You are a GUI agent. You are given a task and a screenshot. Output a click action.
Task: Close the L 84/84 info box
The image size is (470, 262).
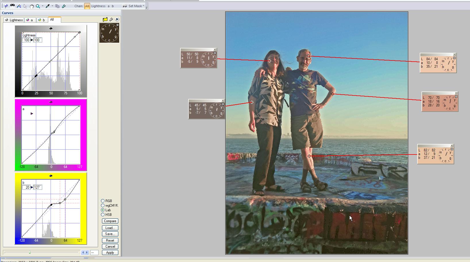[x=454, y=54]
